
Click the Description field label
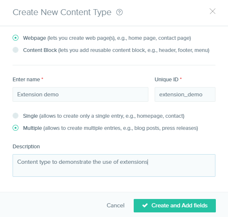26,147
